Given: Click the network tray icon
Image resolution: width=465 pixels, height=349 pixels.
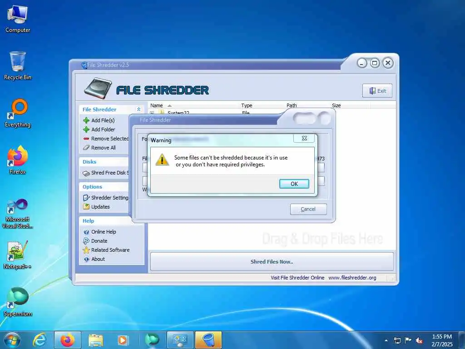Looking at the screenshot, I should [397, 340].
